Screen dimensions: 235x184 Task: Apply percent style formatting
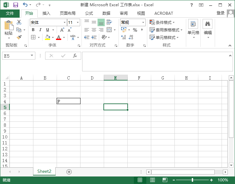[x=135, y=30]
